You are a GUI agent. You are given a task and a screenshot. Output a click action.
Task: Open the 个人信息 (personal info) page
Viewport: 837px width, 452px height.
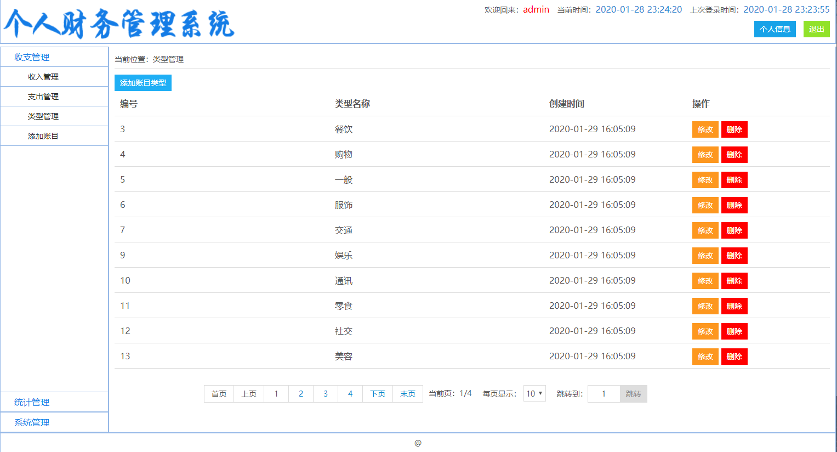775,29
